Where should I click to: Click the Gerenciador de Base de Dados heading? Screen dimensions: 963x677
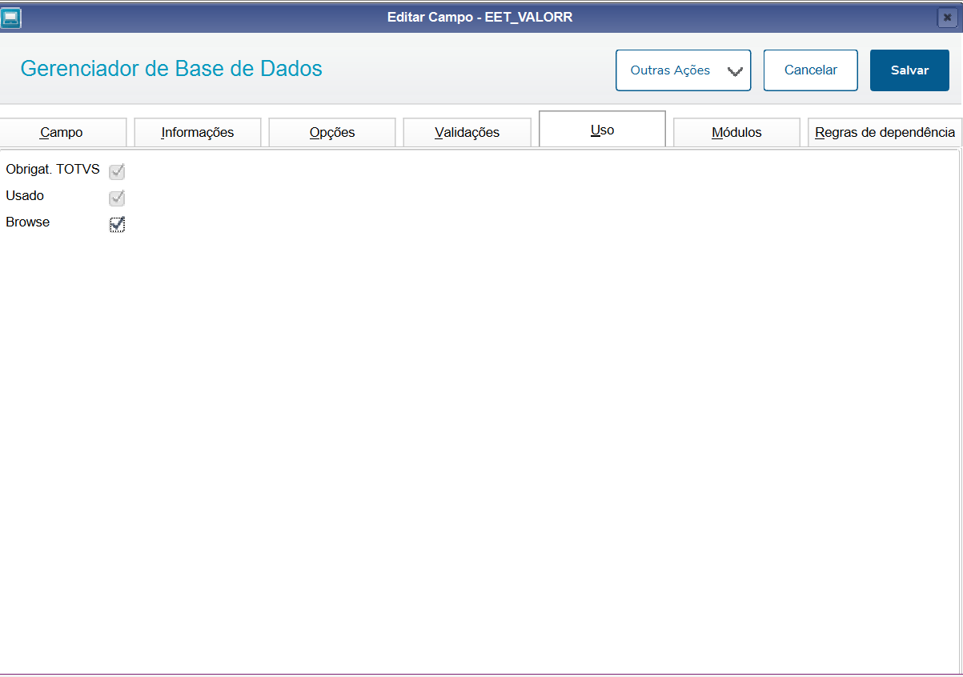click(x=171, y=69)
